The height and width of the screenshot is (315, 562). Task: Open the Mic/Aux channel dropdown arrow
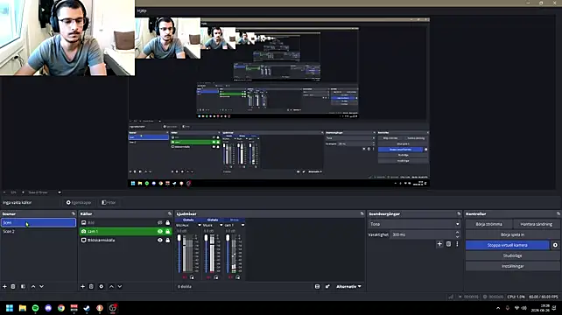click(x=200, y=225)
